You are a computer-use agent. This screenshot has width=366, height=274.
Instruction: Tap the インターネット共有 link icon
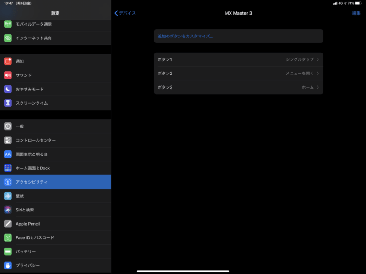pos(8,38)
